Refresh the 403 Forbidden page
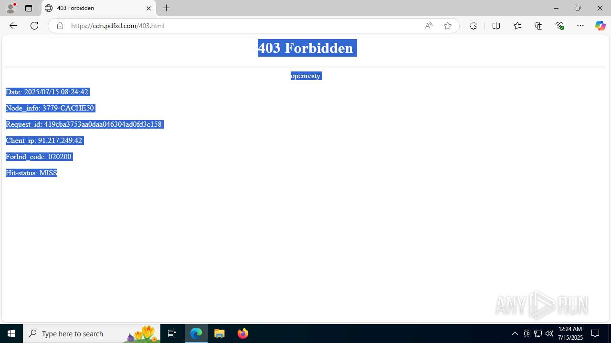Image resolution: width=611 pixels, height=343 pixels. [x=34, y=26]
